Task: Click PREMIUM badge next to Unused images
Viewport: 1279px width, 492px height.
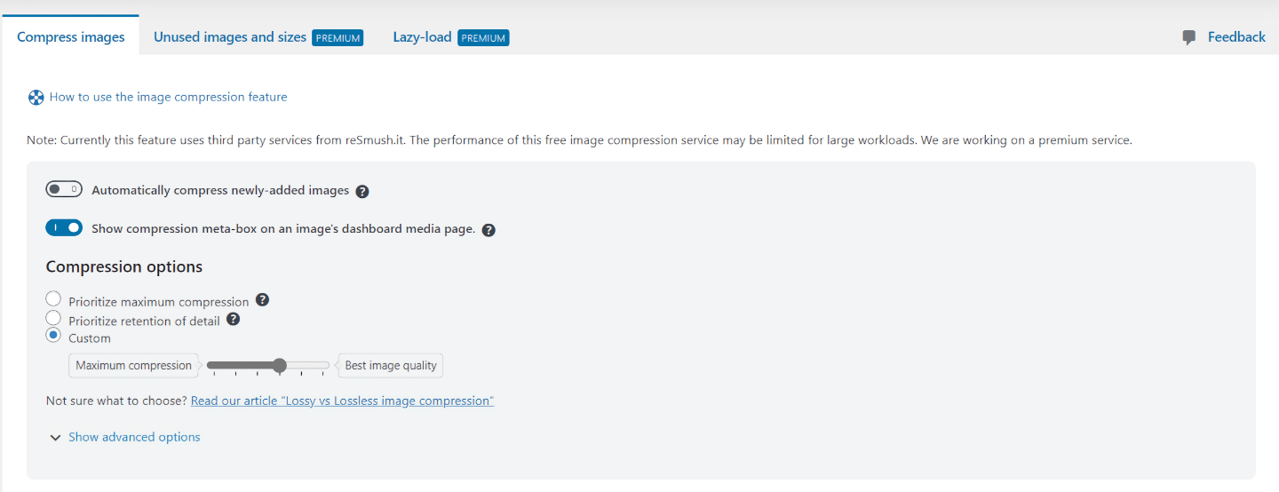Action: tap(338, 38)
